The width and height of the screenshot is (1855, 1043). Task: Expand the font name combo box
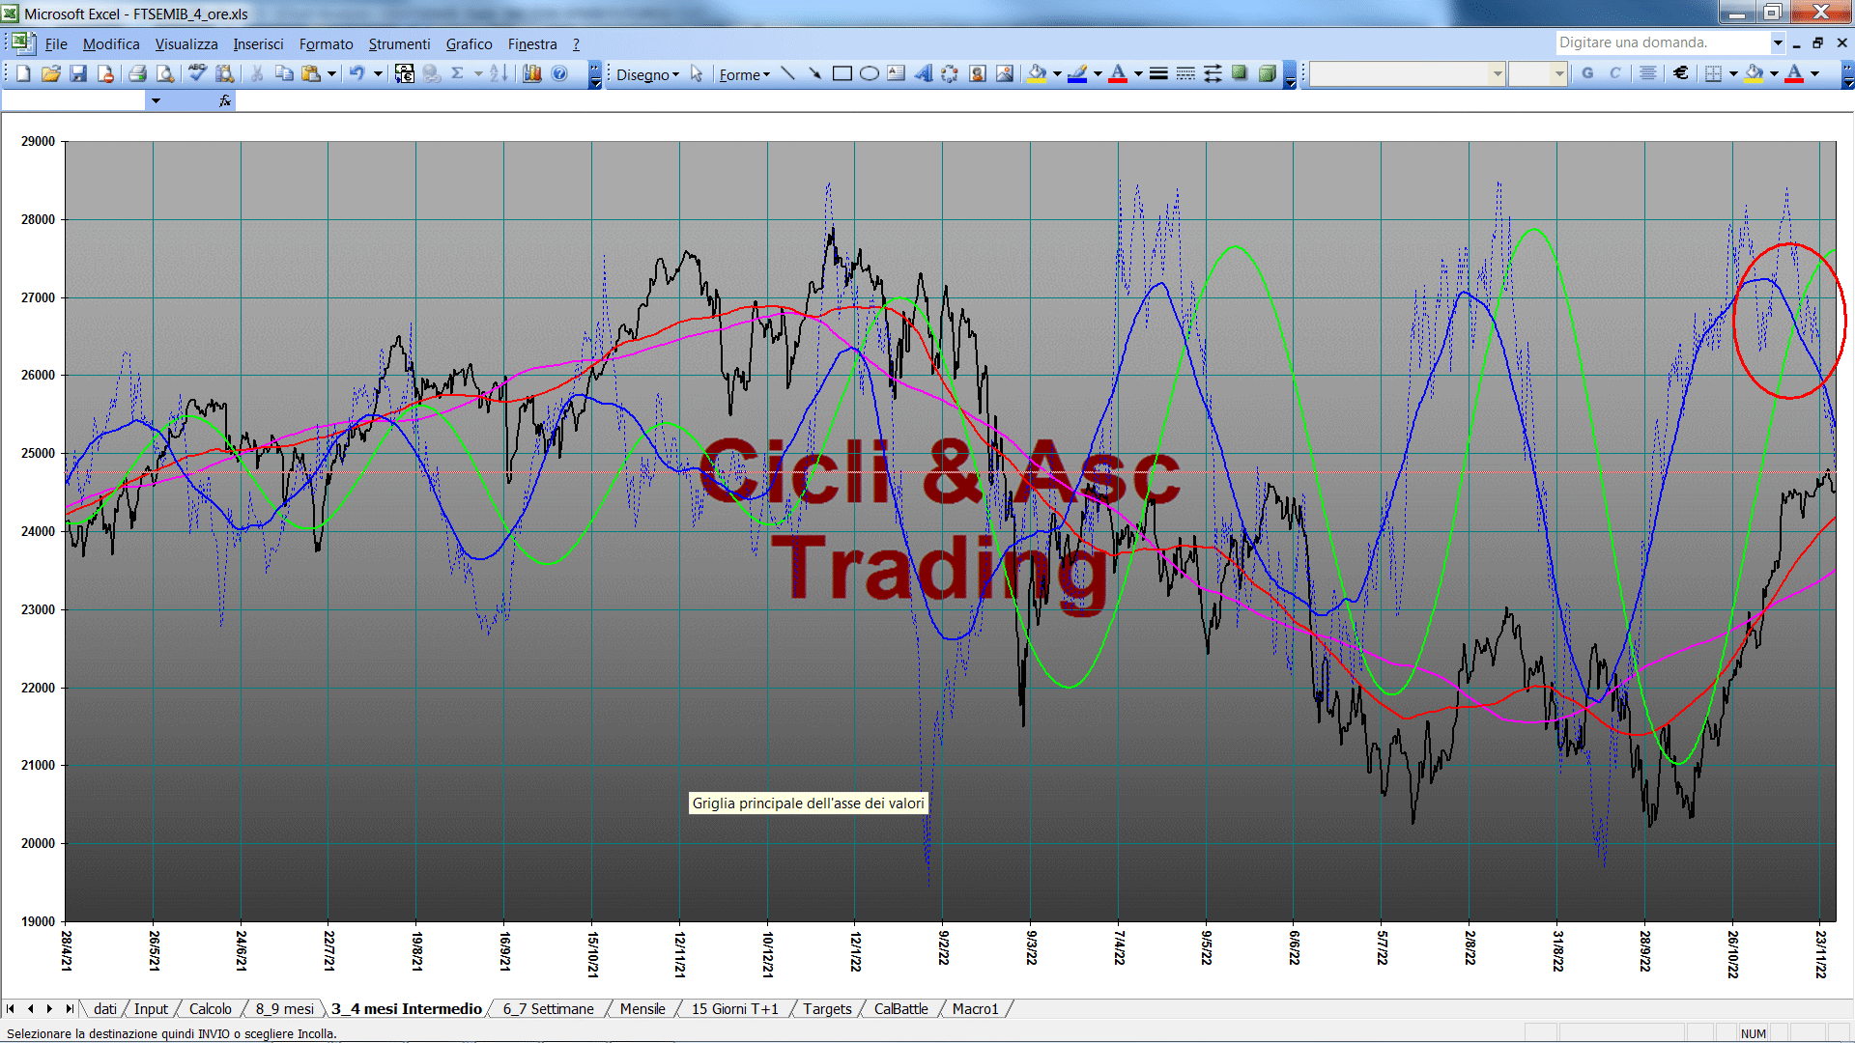coord(1498,73)
